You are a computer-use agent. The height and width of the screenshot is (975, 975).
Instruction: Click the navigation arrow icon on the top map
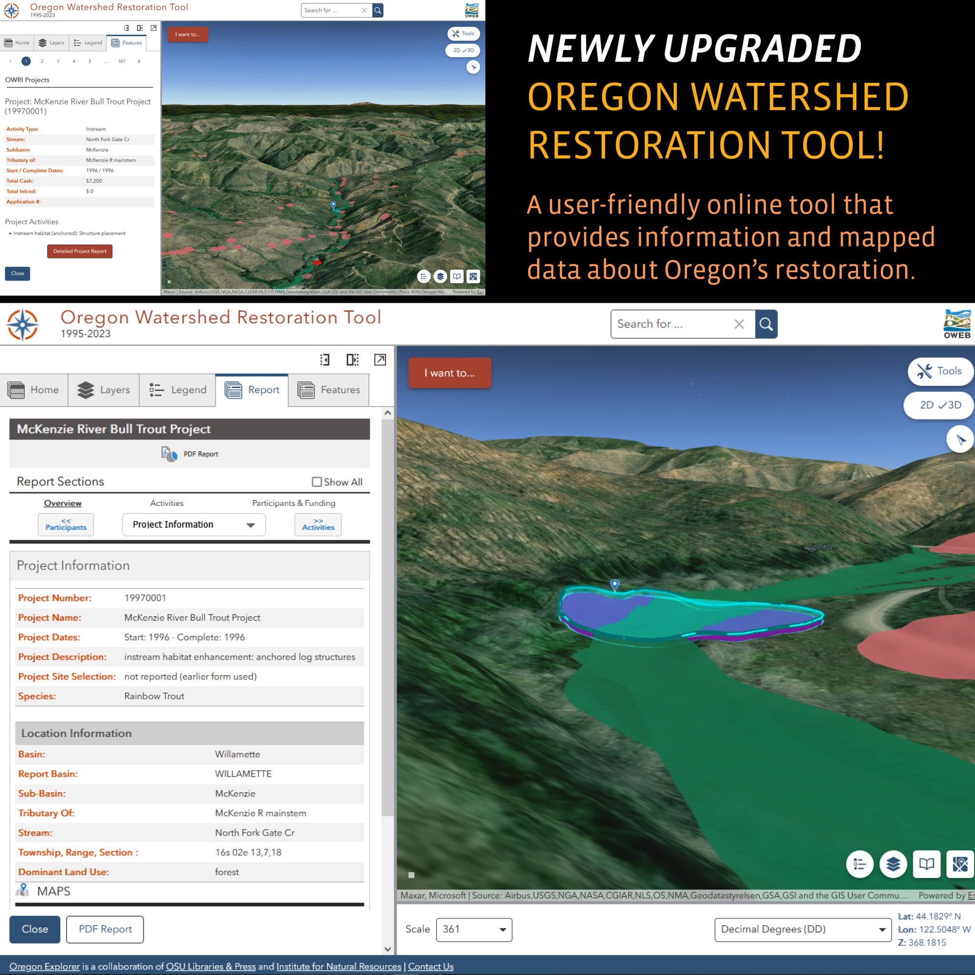click(x=473, y=67)
